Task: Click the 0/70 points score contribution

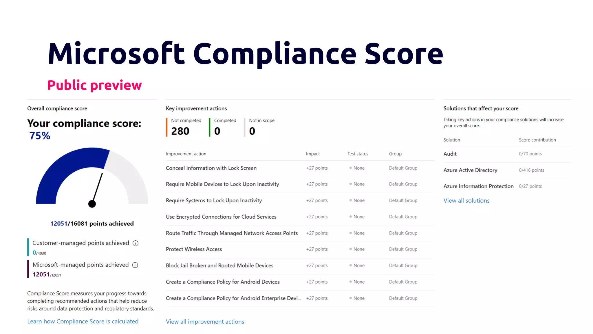Action: (x=530, y=154)
